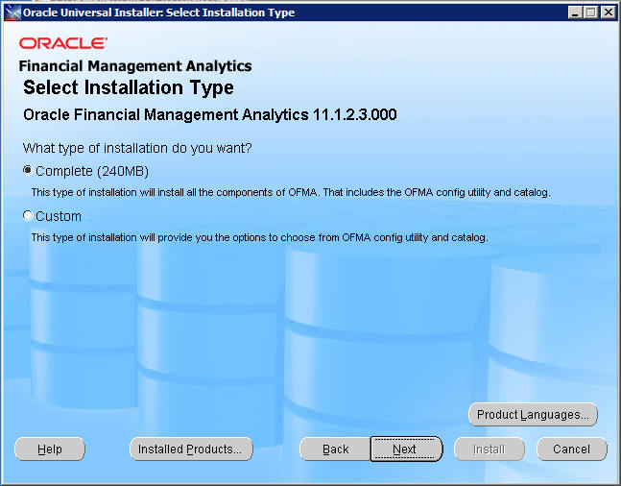This screenshot has width=621, height=486.
Task: Click the 'Select Installation Type' heading
Action: pos(129,87)
